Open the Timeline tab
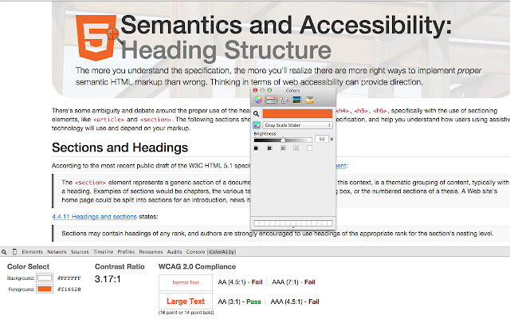Screen dimensions: 510x319 [103, 252]
